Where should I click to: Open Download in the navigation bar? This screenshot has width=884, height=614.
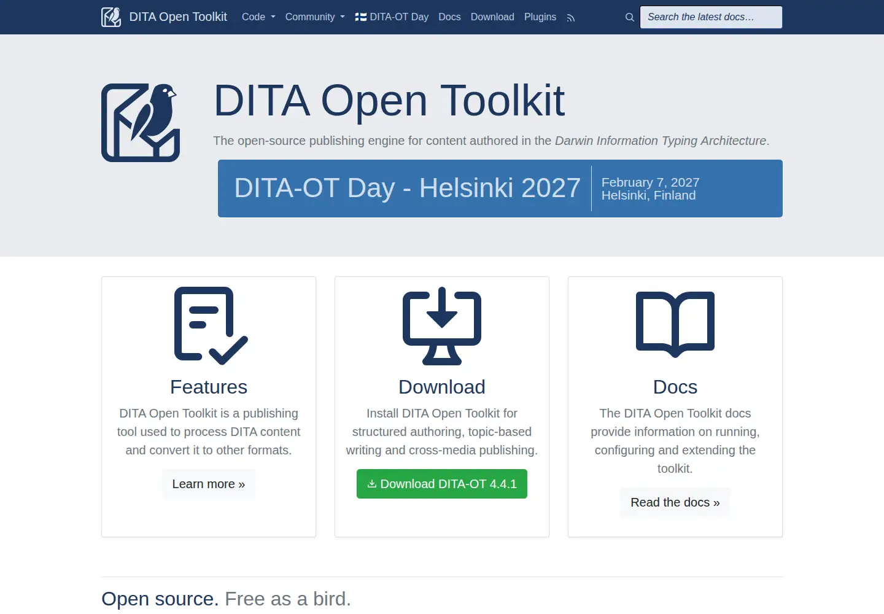coord(492,17)
